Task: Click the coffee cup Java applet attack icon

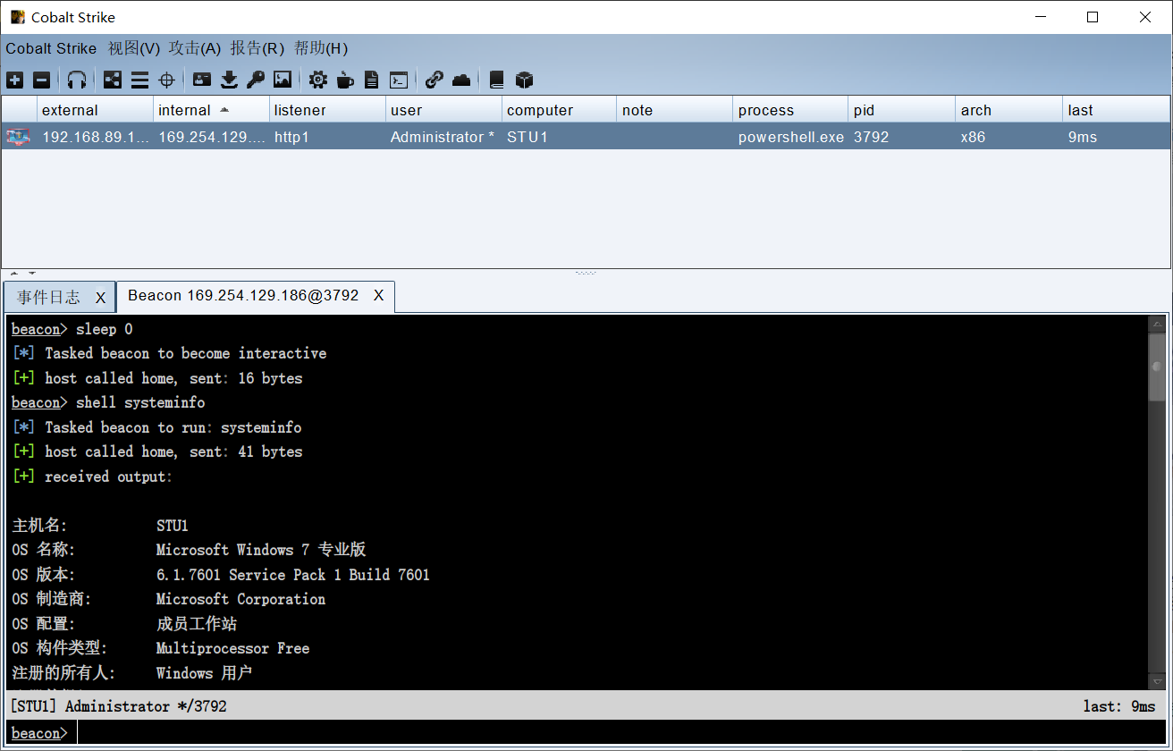Action: [x=345, y=80]
